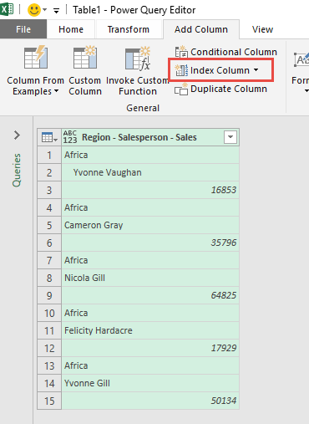Click the Africa cell in row 10
The width and height of the screenshot is (309, 424).
[x=150, y=313]
